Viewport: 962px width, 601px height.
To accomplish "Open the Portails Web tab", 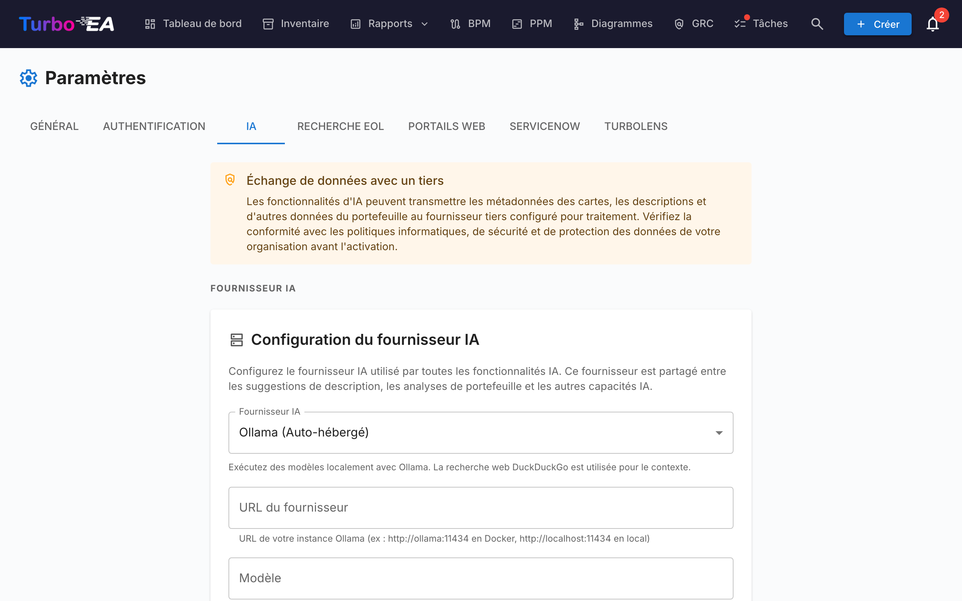I will pos(446,127).
